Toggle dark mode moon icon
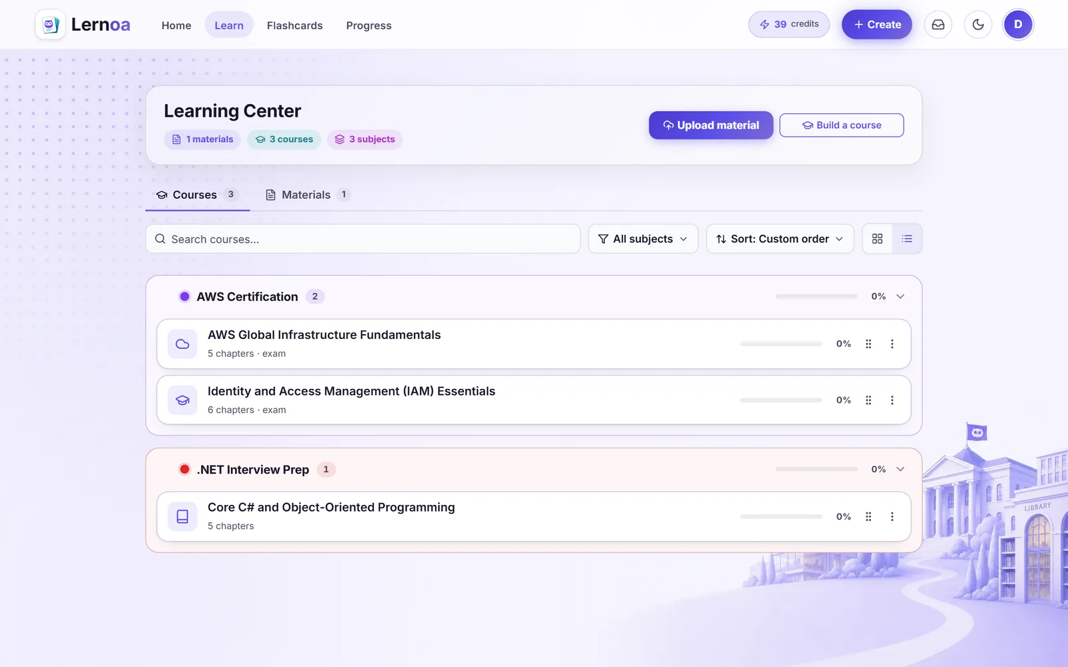The width and height of the screenshot is (1068, 667). (x=978, y=25)
